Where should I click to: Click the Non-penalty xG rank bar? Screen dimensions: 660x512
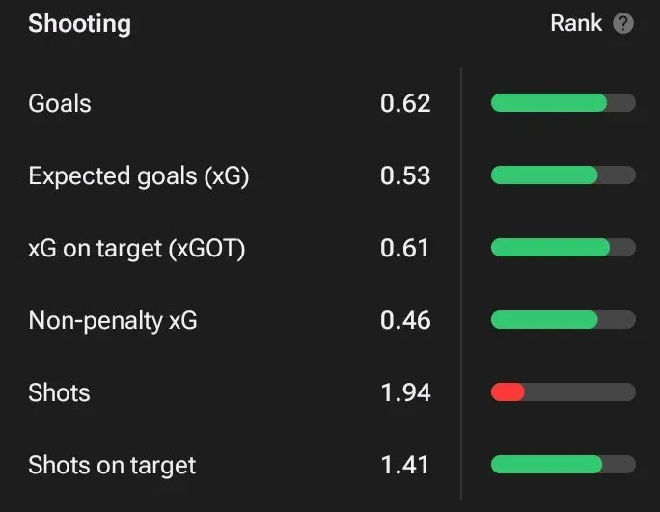coord(564,320)
